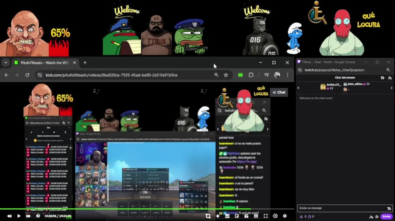Open a new Chrome tab
This screenshot has width=395, height=221.
coord(85,63)
